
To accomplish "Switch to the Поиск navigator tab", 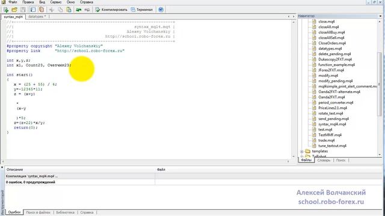I will (x=341, y=160).
